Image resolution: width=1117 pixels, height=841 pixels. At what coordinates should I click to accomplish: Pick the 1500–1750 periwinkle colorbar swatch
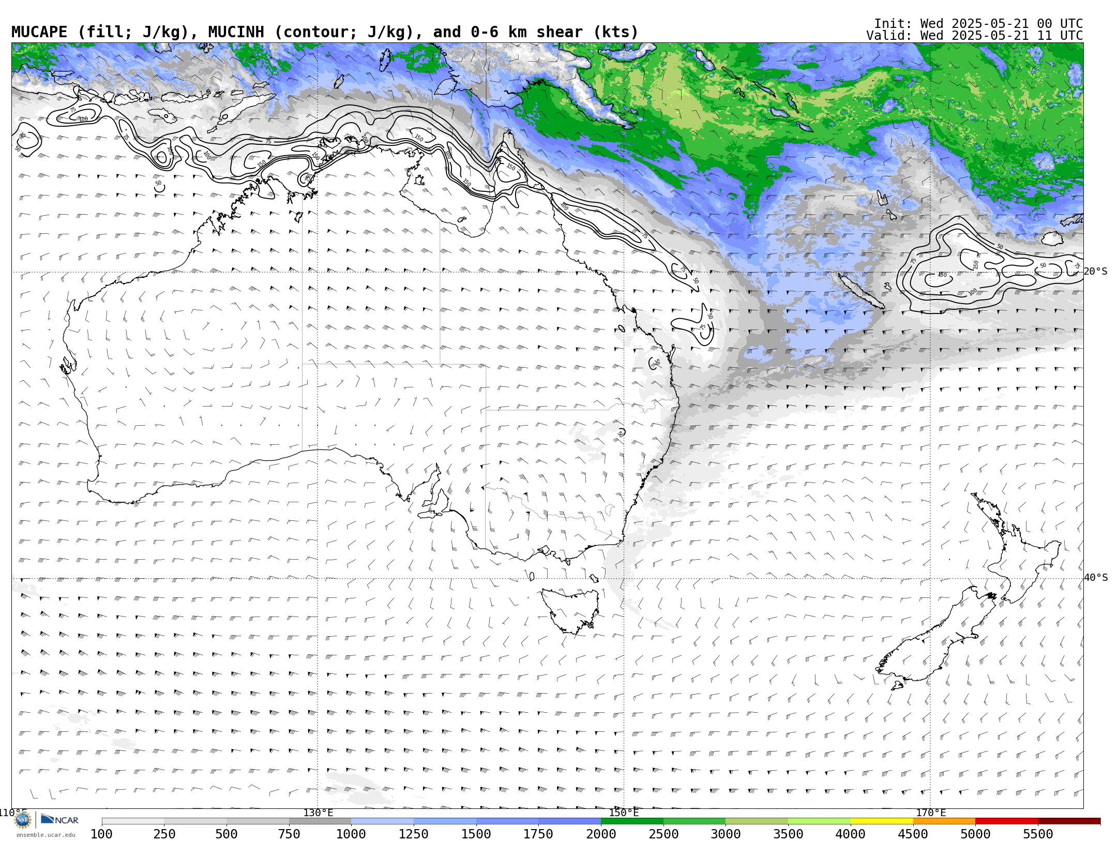507,821
